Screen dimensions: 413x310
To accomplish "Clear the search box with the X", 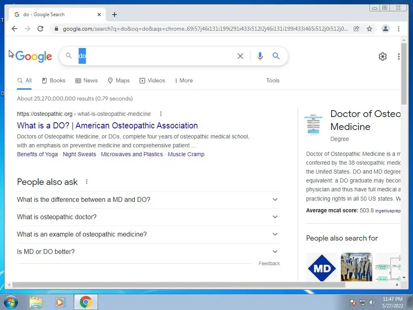I will pos(240,56).
